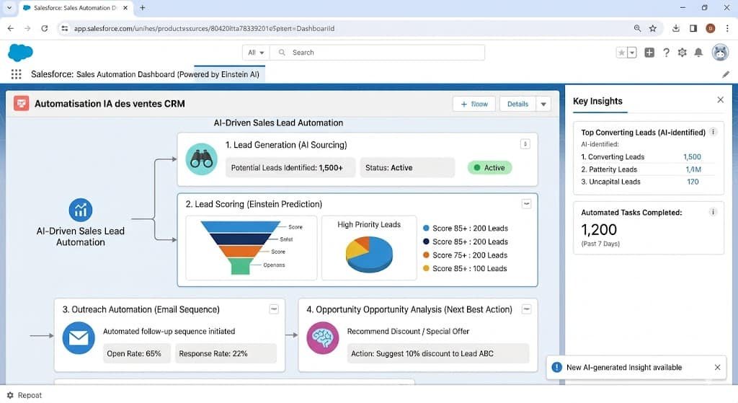The height and width of the screenshot is (403, 738).
Task: Click the blue legend dot Score 85+ 200
Action: (426, 228)
